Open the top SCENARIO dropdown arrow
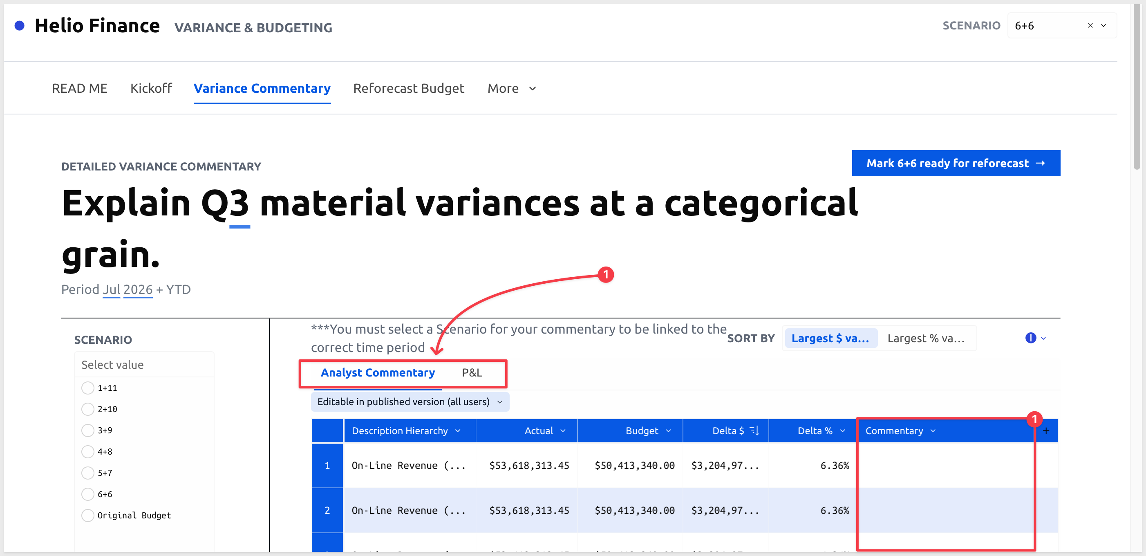Screen dimensions: 1146x556 (1103, 26)
